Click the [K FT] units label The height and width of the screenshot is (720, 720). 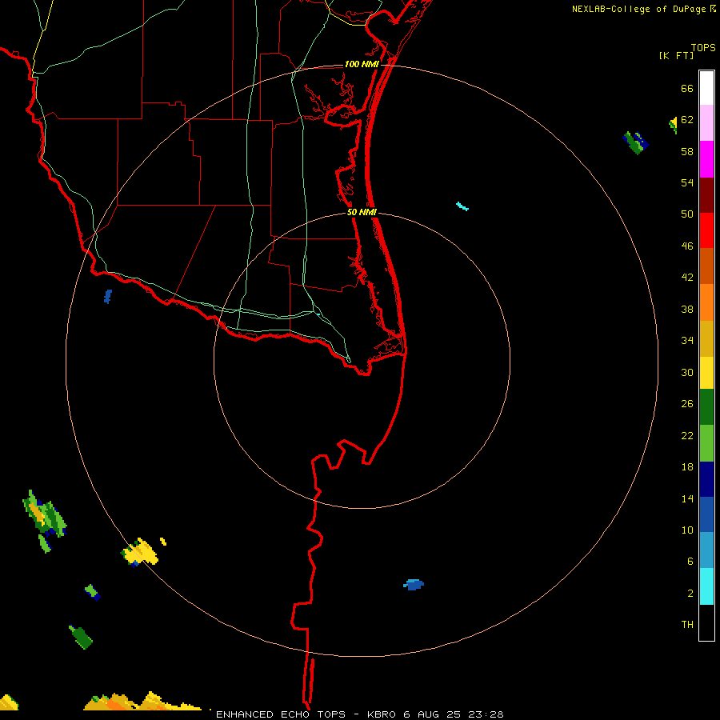[x=676, y=55]
